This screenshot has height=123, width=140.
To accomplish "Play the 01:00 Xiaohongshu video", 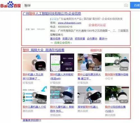I will pyautogui.click(x=117, y=62).
